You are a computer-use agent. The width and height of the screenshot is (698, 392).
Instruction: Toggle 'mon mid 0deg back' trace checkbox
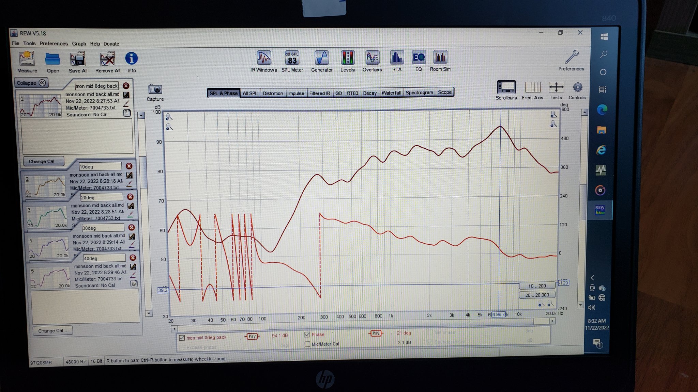point(182,338)
